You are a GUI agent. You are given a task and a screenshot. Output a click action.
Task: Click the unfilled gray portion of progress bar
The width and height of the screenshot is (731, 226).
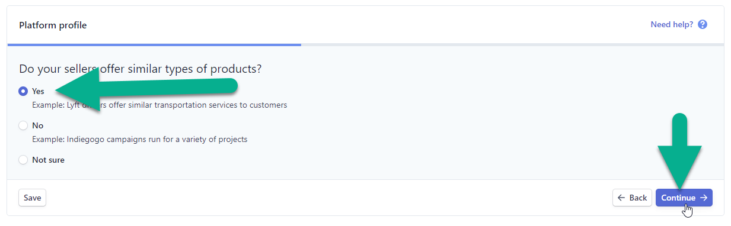tap(512, 44)
